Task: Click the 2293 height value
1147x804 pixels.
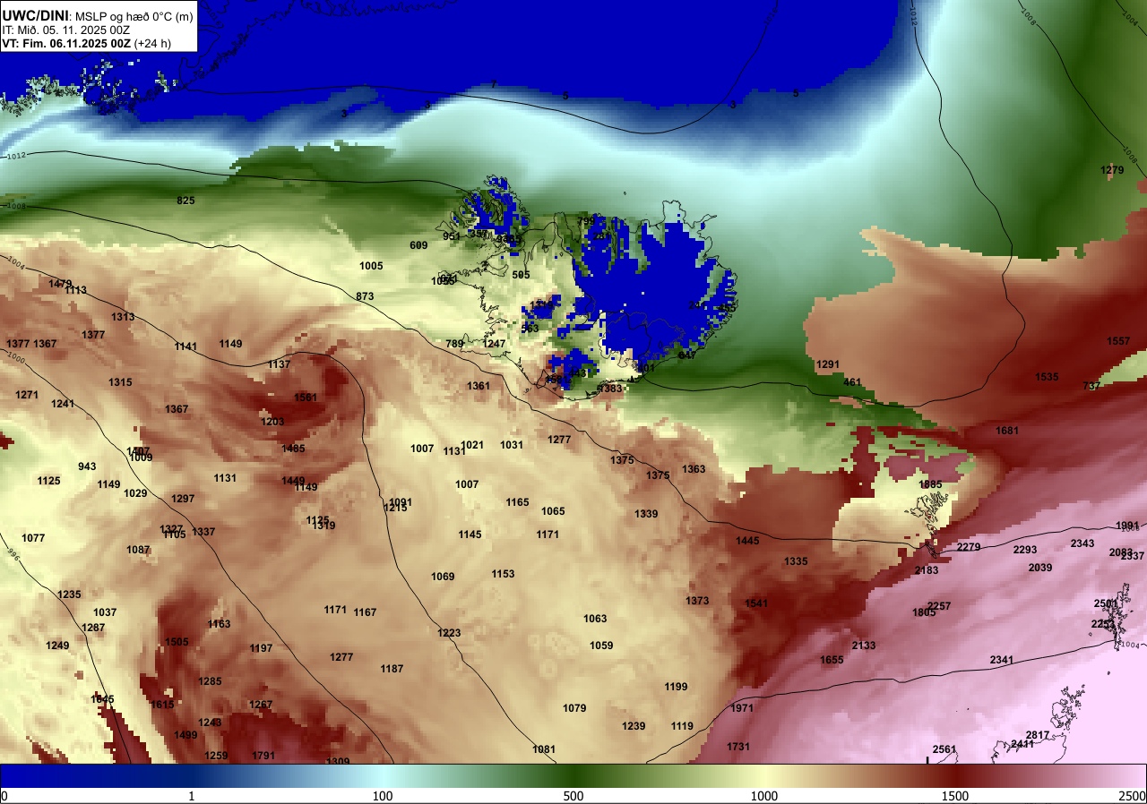Action: 1025,550
